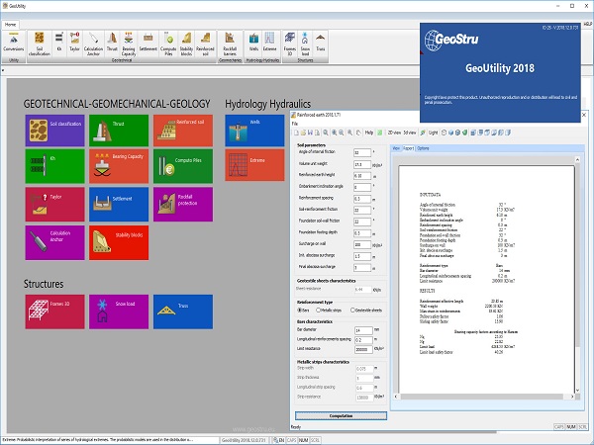Click the report's horizontal scrollbar right arrow
This screenshot has height=445, width=594.
pos(572,397)
